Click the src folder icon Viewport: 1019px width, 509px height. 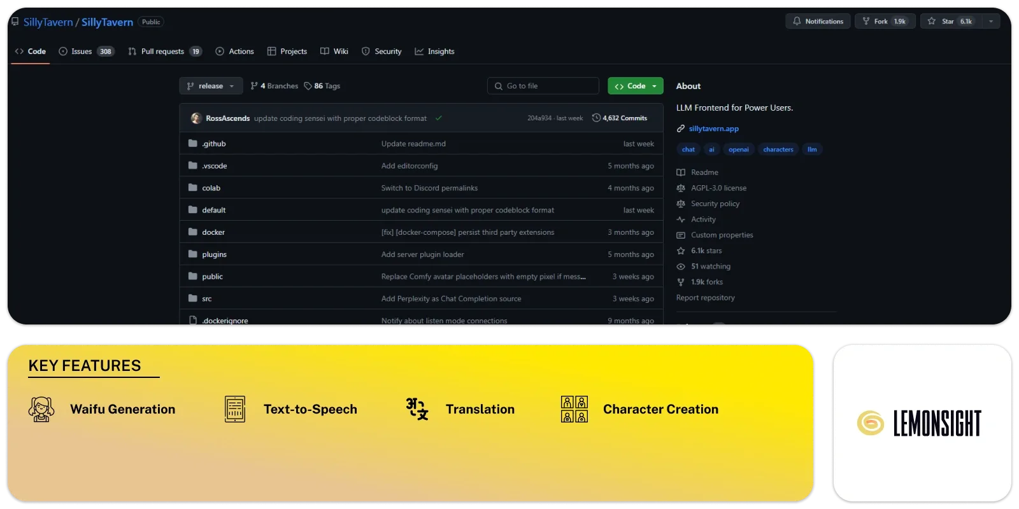(x=193, y=298)
